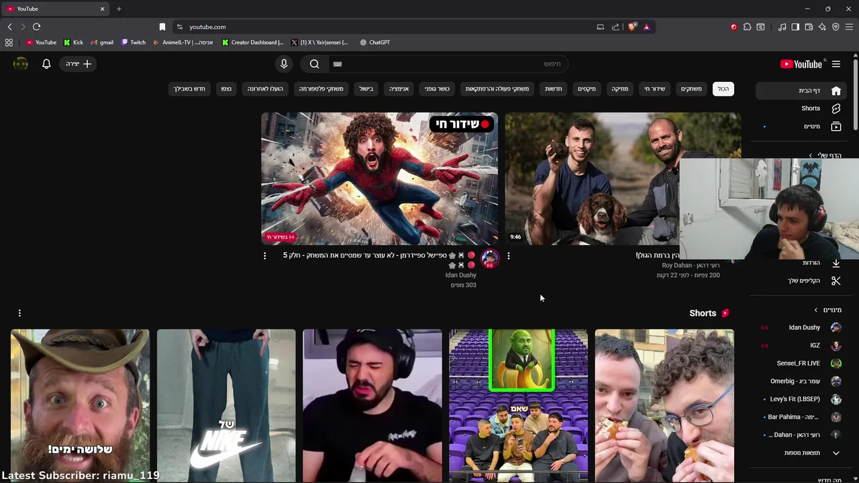This screenshot has width=859, height=483.
Task: Select the מוזיקה filter chip
Action: pyautogui.click(x=619, y=89)
